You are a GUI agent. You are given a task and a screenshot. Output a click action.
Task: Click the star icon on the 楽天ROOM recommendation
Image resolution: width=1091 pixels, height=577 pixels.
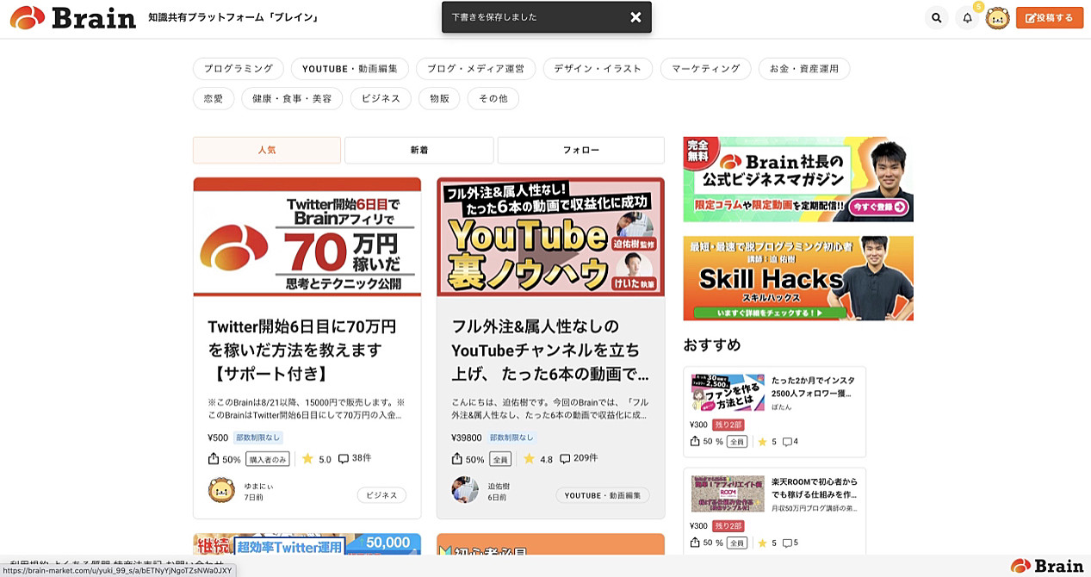tap(762, 543)
